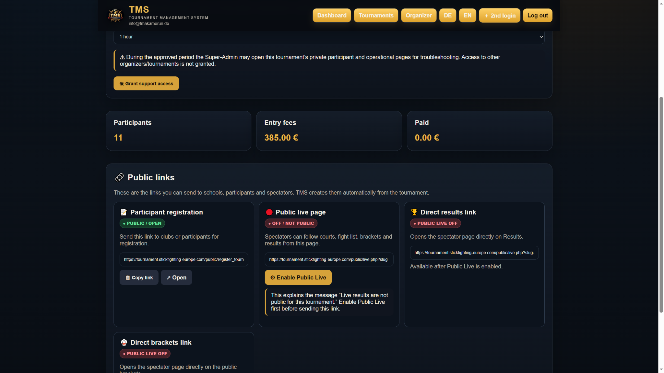
Task: Copy the participant registration link
Action: tap(139, 277)
